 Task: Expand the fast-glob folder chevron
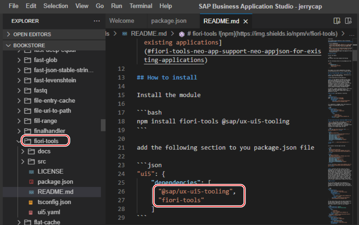[19, 60]
